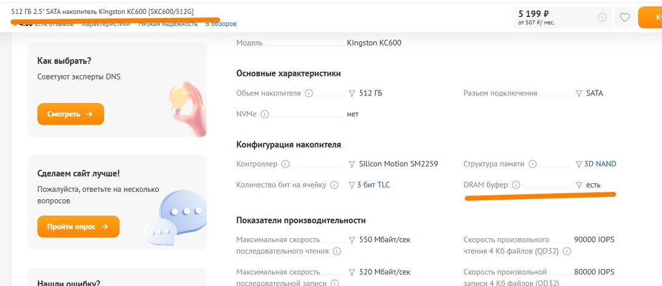The height and width of the screenshot is (286, 662).
Task: Show info tooltip for Контроллер
Action: [285, 164]
